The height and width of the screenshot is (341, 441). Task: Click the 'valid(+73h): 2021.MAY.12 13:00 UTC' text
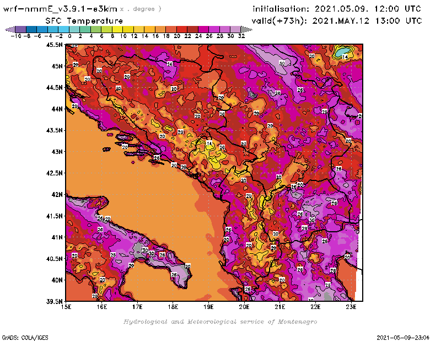tap(337, 21)
